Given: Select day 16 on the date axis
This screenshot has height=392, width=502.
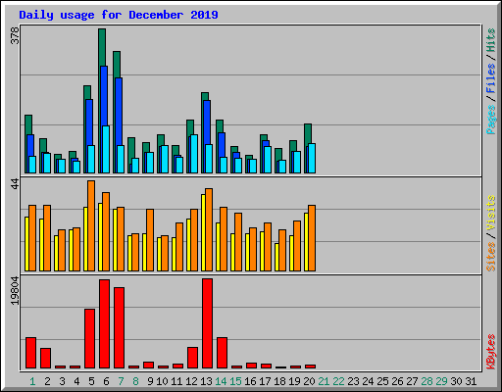Looking at the screenshot, I should click(x=250, y=381).
